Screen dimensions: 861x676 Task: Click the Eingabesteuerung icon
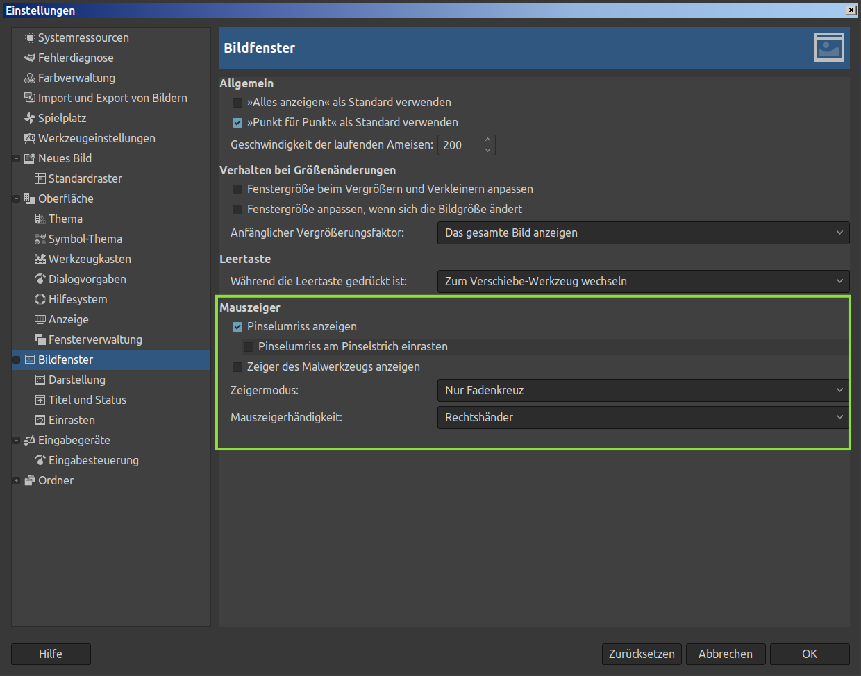tap(40, 460)
